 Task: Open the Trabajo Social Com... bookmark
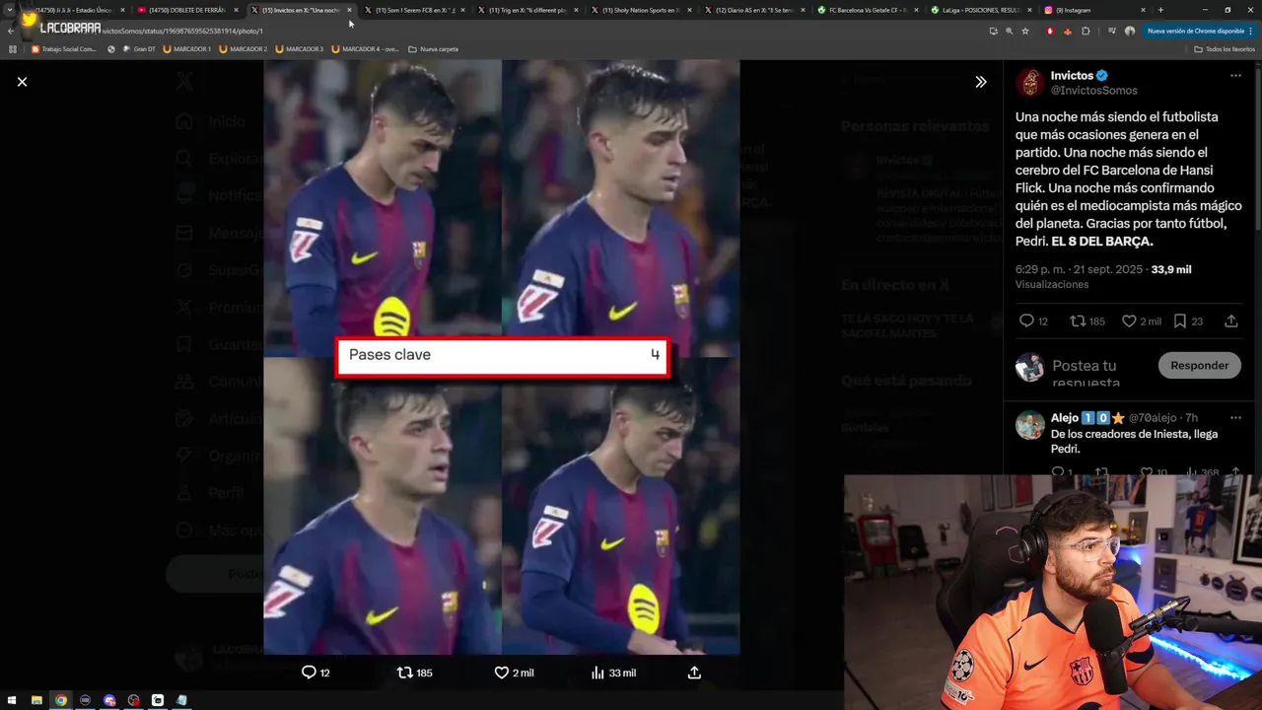[64, 48]
